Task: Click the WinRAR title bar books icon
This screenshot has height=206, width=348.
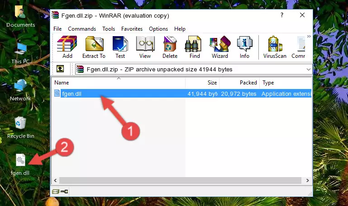Action: tap(55, 15)
